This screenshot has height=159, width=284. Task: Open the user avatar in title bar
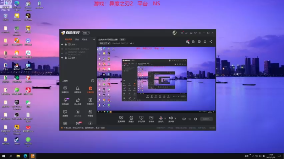175,33
